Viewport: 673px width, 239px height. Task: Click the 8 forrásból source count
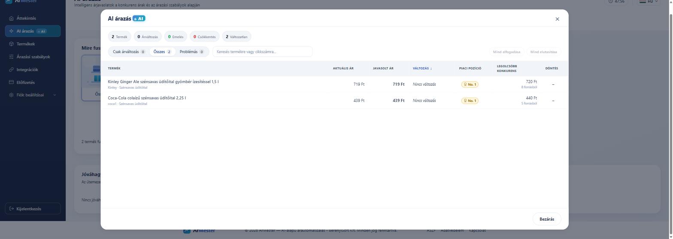[529, 87]
